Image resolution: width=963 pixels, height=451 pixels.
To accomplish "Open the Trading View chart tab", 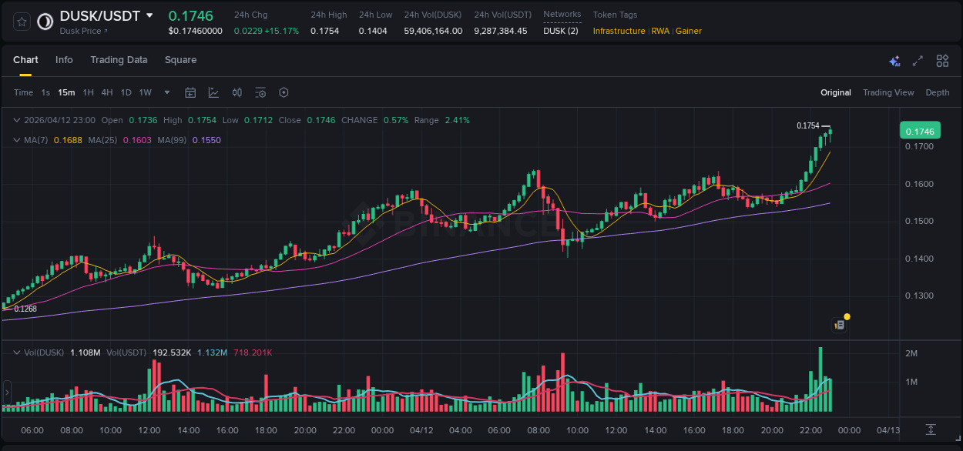I will [x=888, y=92].
